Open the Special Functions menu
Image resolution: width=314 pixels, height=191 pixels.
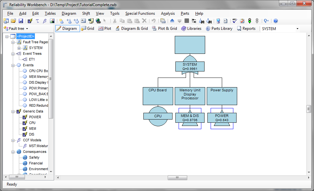click(140, 13)
